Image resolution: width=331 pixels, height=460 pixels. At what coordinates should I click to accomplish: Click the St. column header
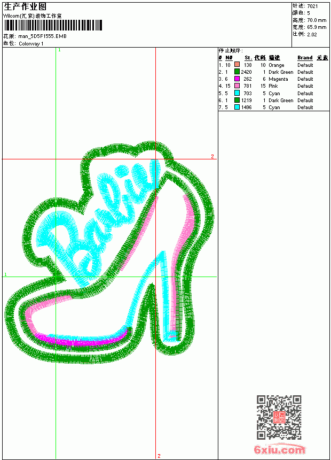[x=248, y=58]
